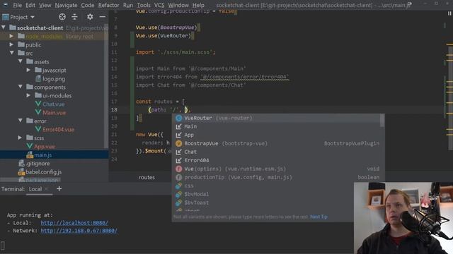Open Project panel settings gear
453x254 pixels.
(90, 17)
